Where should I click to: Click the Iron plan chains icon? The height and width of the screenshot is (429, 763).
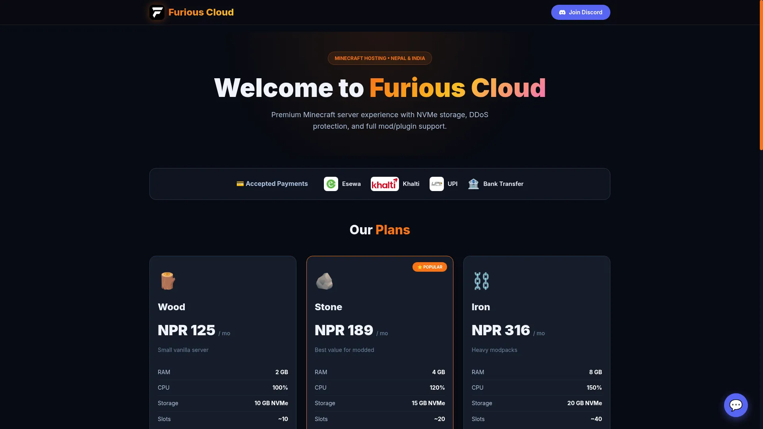[x=482, y=281]
